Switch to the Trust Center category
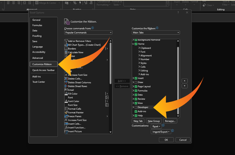 [39, 82]
